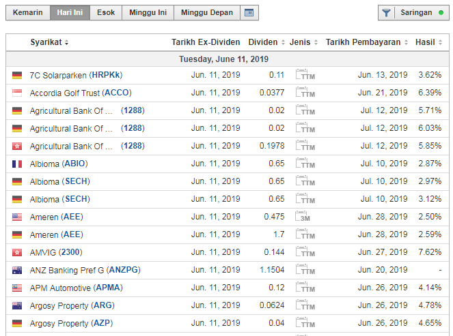Open the Ameren (AEE) link with 0.475 dividend

56,217
